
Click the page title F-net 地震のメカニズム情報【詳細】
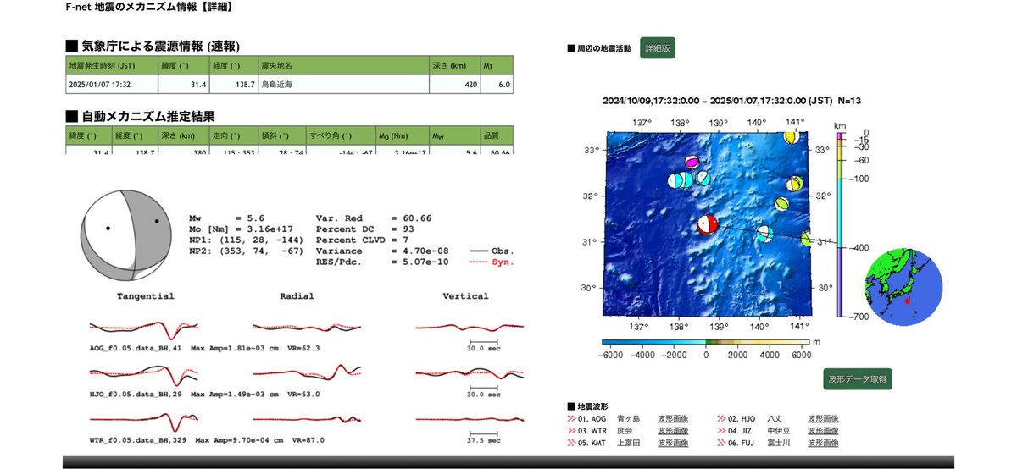[x=150, y=7]
